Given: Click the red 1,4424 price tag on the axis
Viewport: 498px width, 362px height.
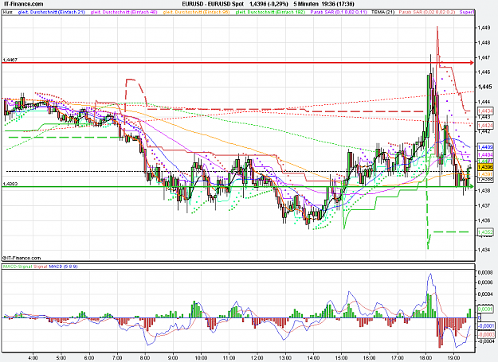Looking at the screenshot, I should tap(485, 126).
